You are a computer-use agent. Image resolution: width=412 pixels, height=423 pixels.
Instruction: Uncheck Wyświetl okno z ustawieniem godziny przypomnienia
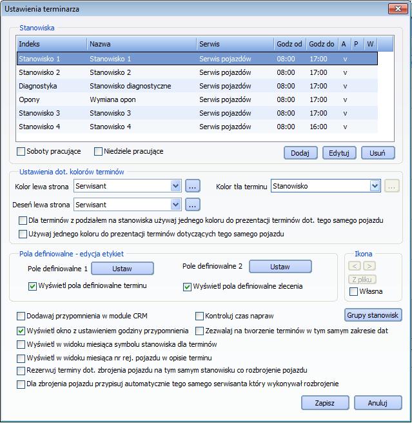(21, 331)
